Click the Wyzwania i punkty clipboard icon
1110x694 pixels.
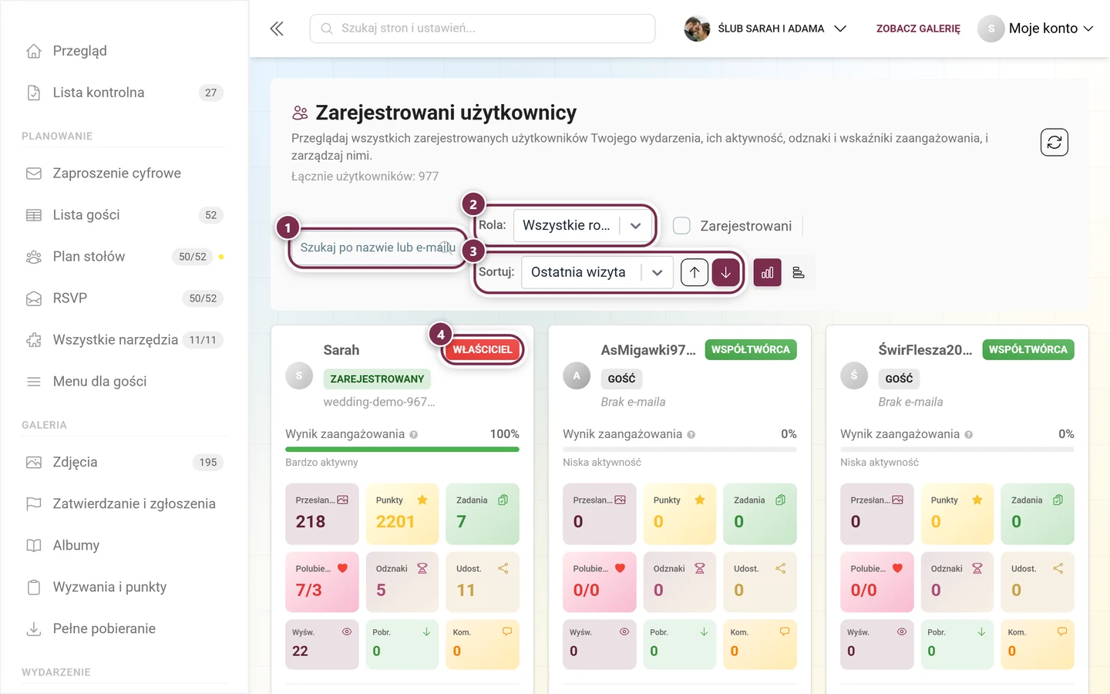point(34,588)
